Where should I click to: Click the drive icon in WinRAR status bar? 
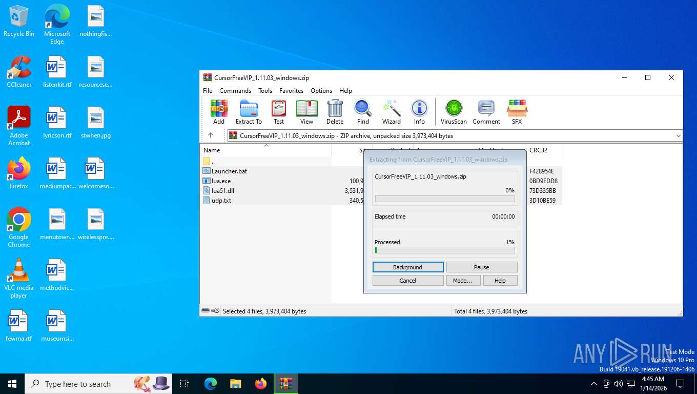[206, 311]
